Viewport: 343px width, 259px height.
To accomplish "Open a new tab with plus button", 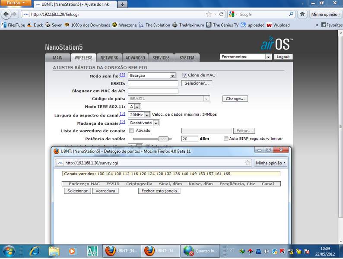I will pos(123,4).
